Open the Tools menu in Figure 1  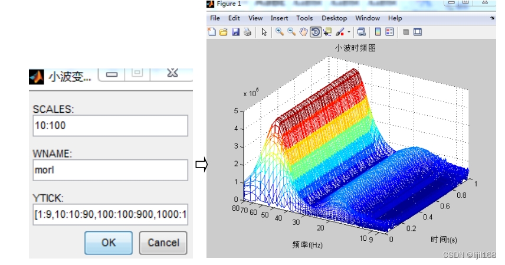coord(304,18)
